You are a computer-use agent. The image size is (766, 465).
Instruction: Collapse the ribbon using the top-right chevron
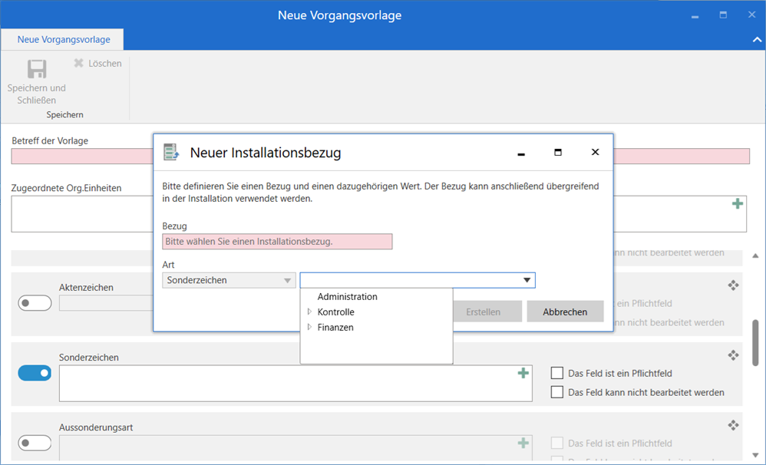(x=755, y=39)
